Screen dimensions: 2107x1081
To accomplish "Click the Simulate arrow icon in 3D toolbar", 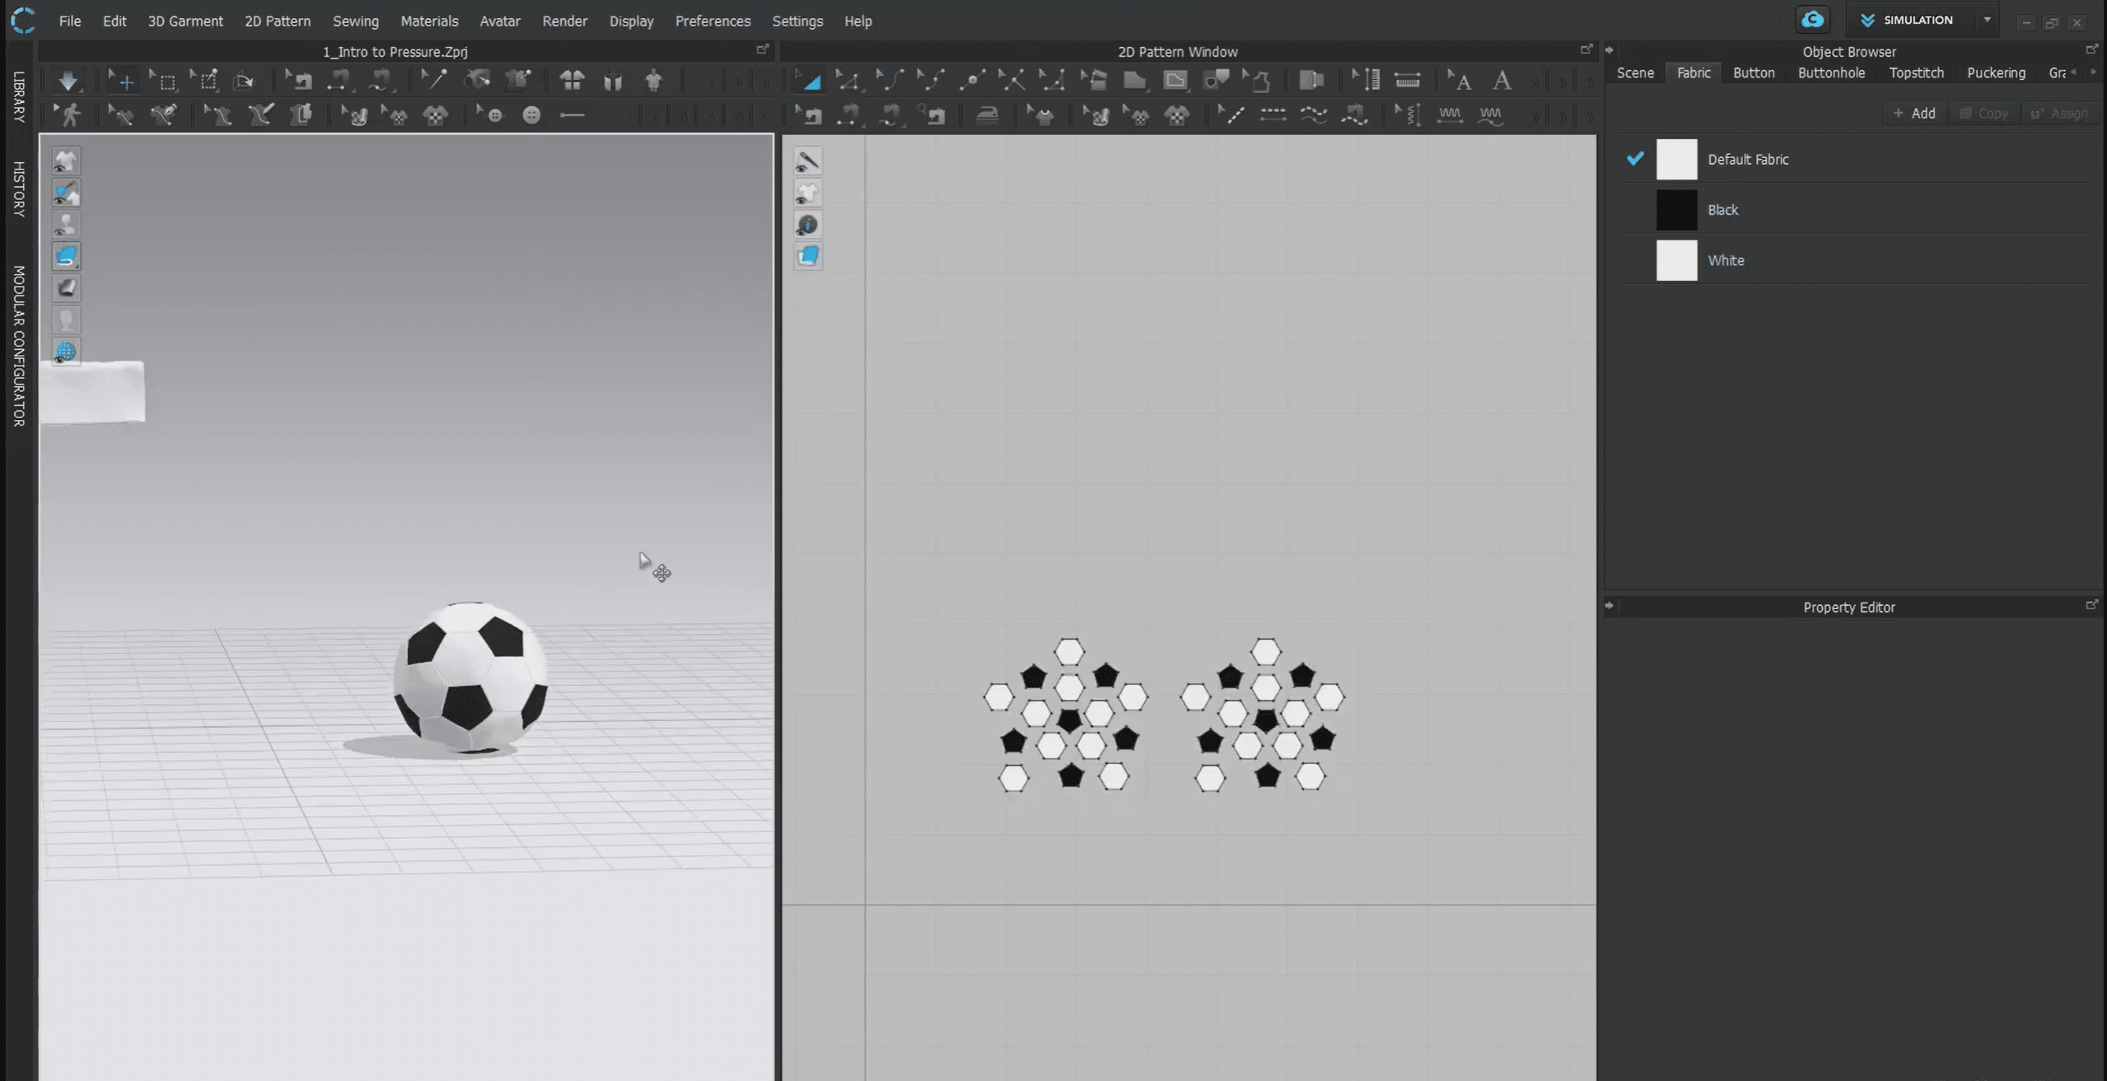I will (x=68, y=81).
